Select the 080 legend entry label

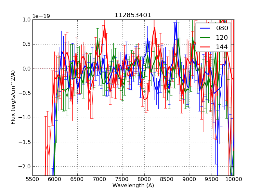click(x=222, y=28)
